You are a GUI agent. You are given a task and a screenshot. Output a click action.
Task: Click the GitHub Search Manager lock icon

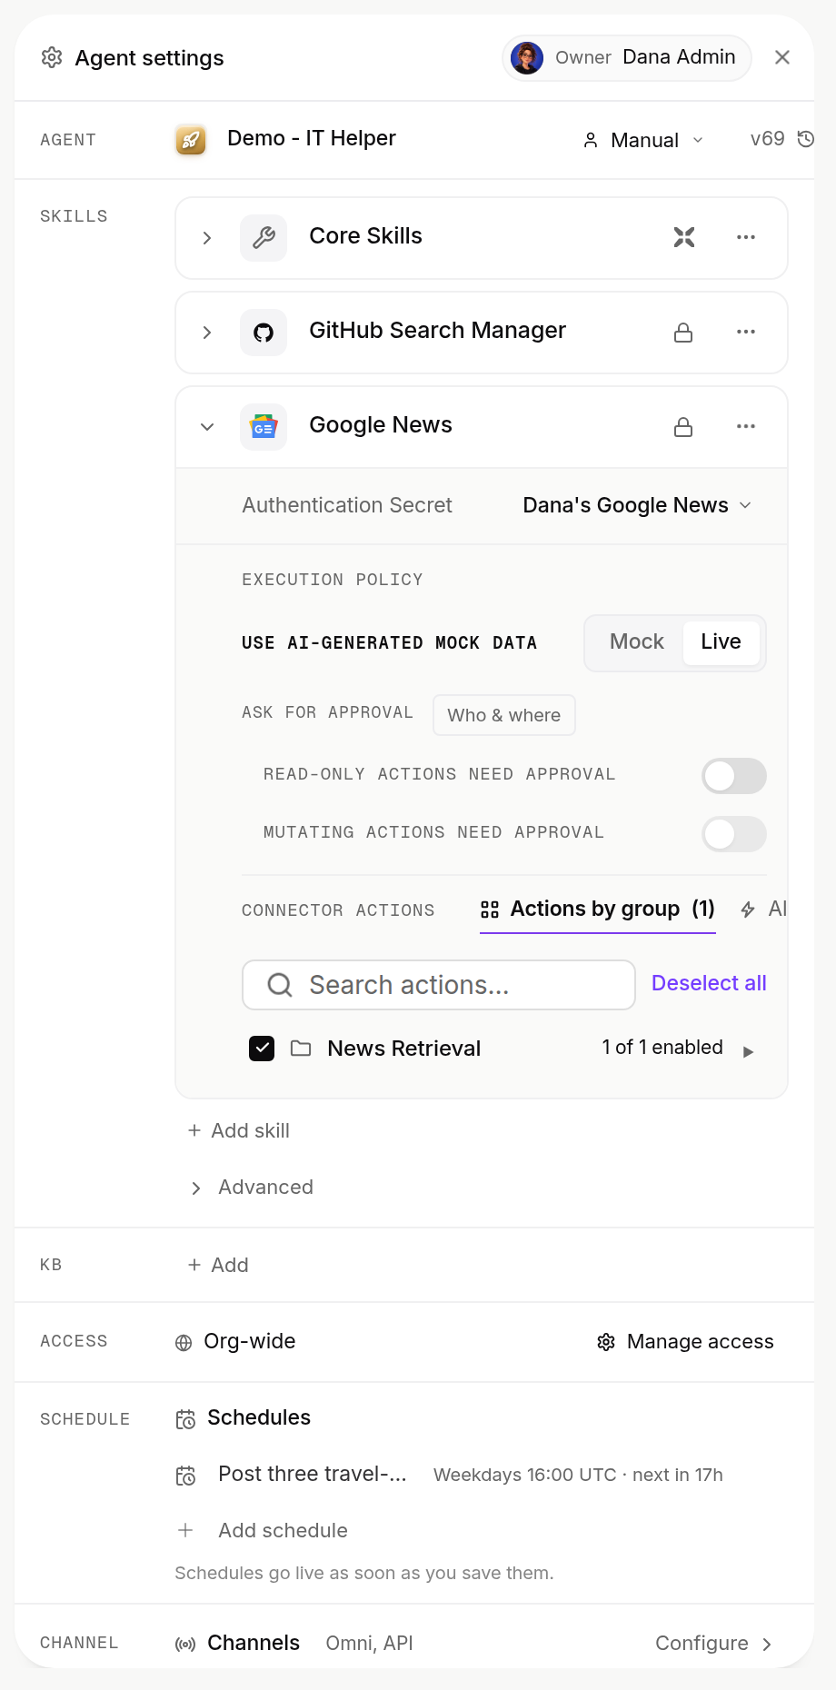[x=683, y=333]
